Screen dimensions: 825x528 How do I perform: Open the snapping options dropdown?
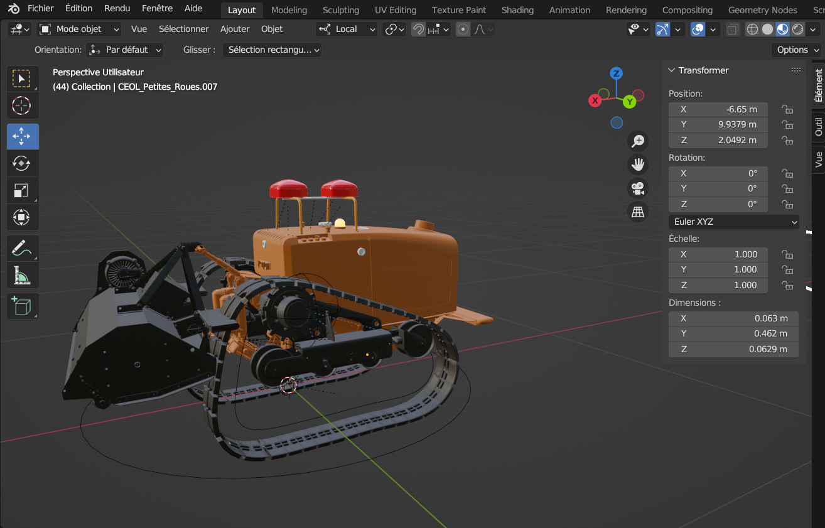point(439,30)
